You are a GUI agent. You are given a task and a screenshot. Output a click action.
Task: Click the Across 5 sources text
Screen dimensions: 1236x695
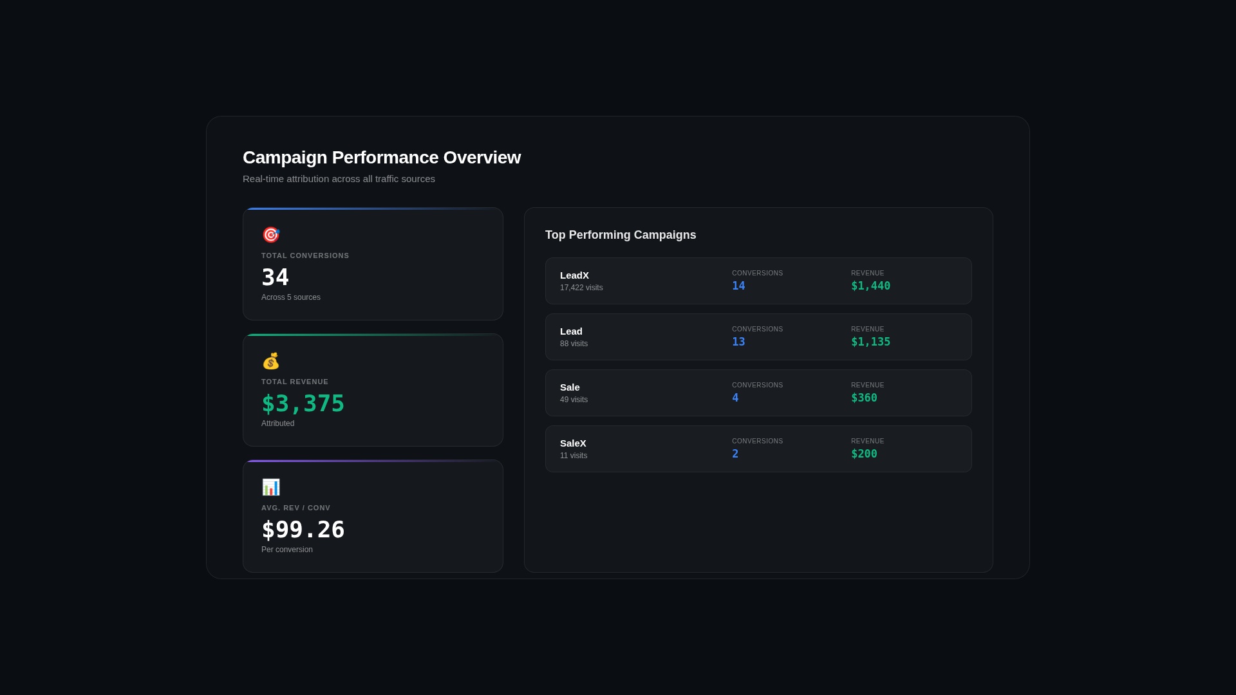click(x=290, y=297)
